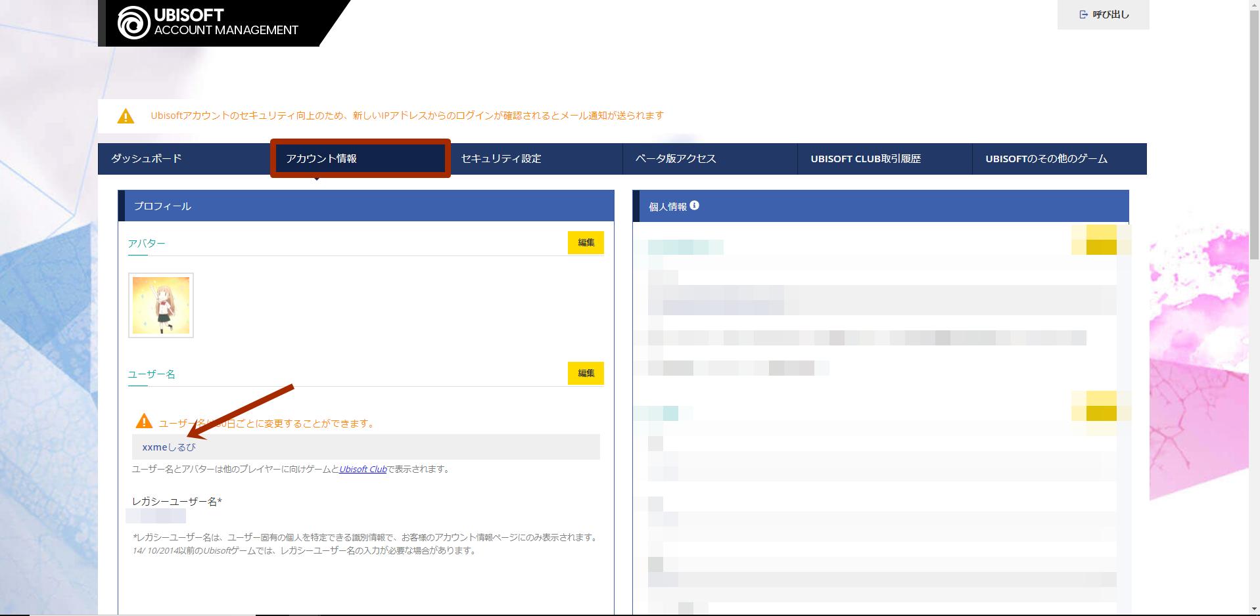This screenshot has height=616, width=1260.
Task: Click the アバター section heading
Action: click(147, 244)
